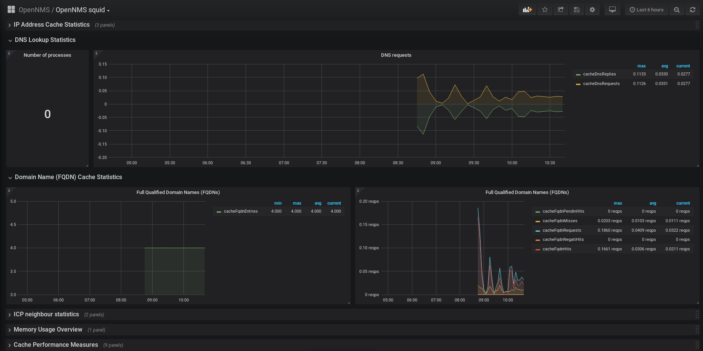Image resolution: width=703 pixels, height=351 pixels.
Task: Toggle the cacheFqdnMisses series visibility
Action: [x=560, y=221]
